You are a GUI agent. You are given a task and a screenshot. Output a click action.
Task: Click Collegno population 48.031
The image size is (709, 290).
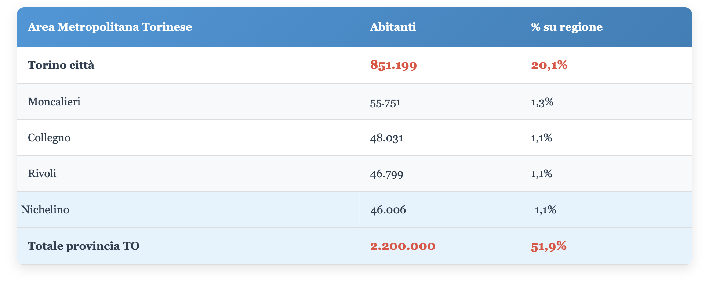click(x=387, y=138)
